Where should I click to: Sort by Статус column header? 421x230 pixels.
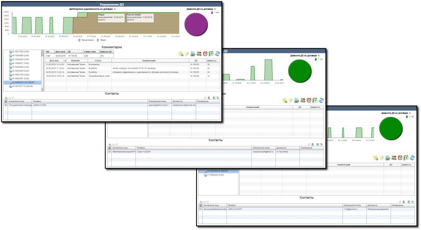pyautogui.click(x=98, y=61)
